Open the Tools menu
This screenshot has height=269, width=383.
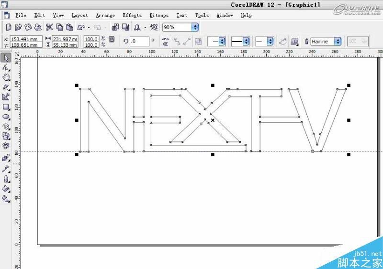coord(202,15)
